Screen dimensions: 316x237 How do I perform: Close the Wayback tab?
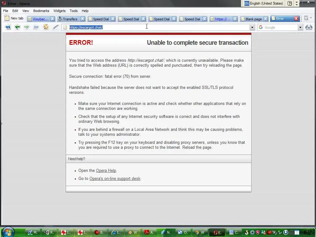coord(52,19)
